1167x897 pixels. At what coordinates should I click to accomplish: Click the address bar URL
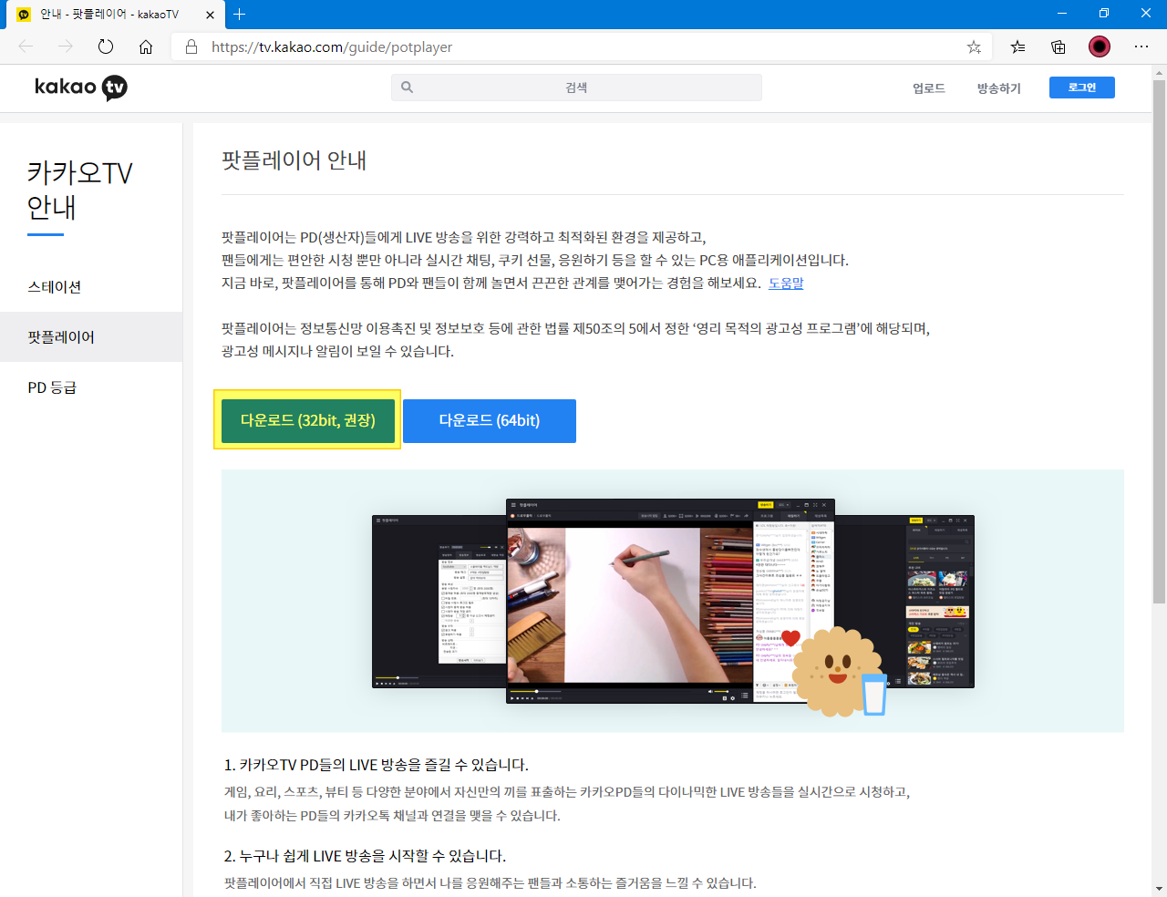click(x=332, y=46)
